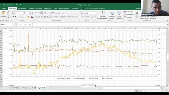
Task: Click the Increase Indent icon
Action: tap(48, 17)
